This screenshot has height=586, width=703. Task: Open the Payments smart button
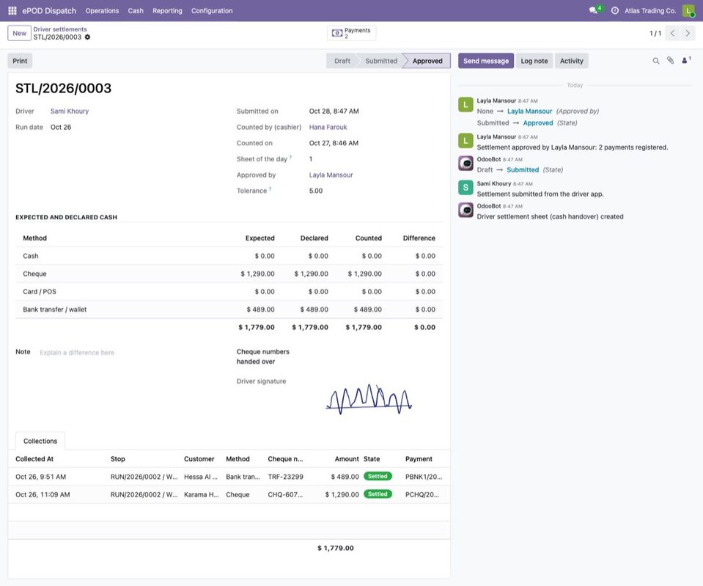tap(352, 33)
